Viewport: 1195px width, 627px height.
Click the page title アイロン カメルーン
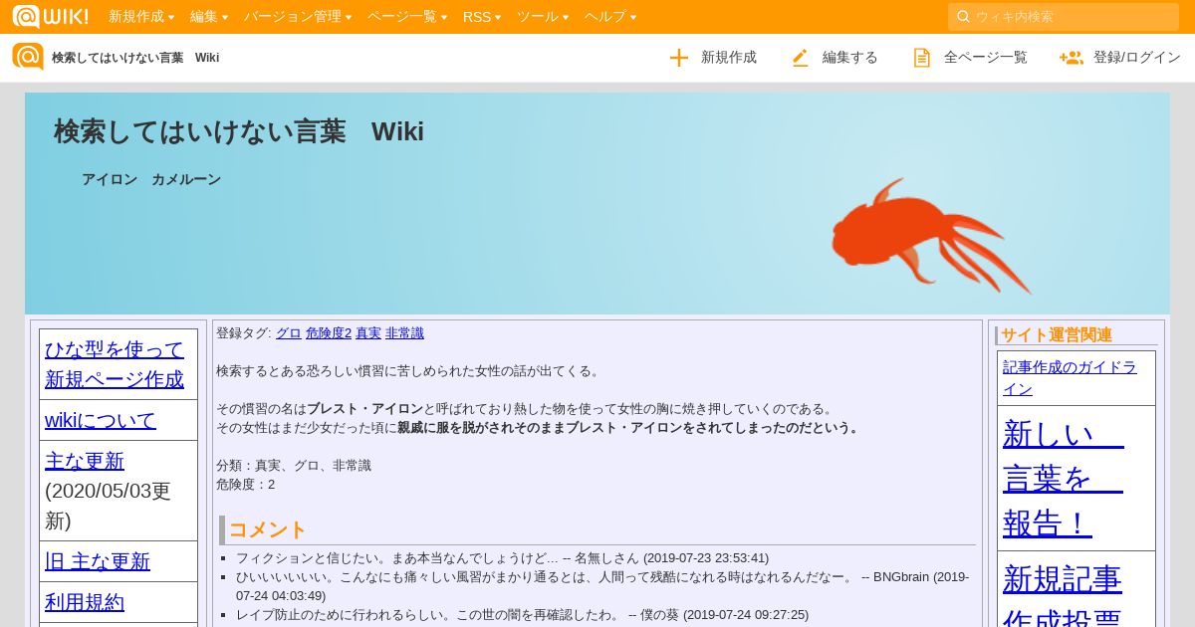(x=151, y=179)
